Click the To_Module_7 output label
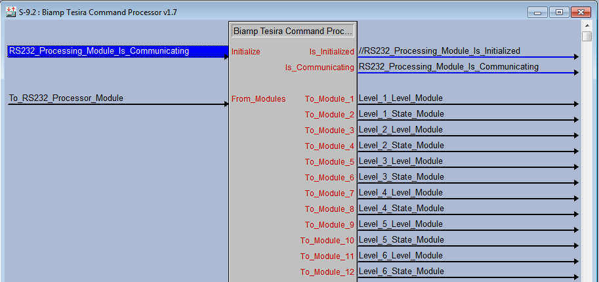 pos(329,193)
